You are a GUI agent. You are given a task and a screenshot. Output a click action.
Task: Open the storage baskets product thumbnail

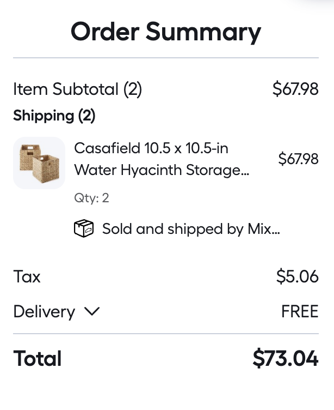coord(39,163)
